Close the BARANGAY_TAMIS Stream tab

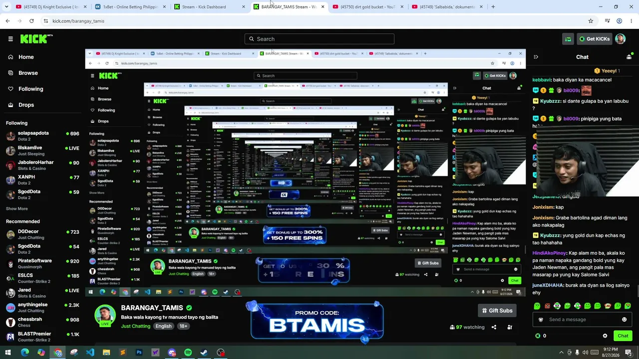tap(322, 7)
